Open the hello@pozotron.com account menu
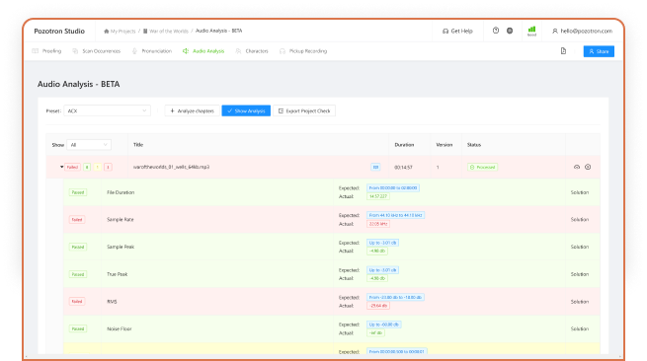Viewport: 647px width, 361px height. 582,31
